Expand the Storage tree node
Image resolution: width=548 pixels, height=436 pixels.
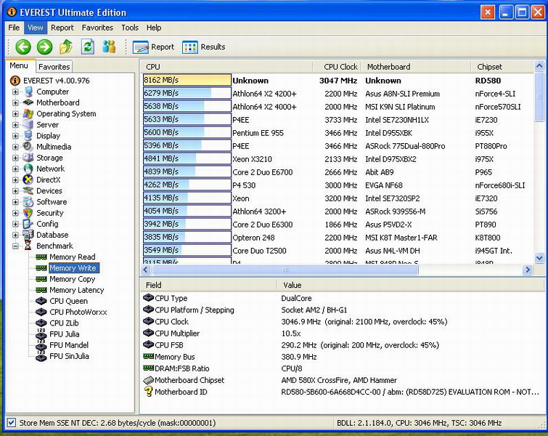[15, 158]
